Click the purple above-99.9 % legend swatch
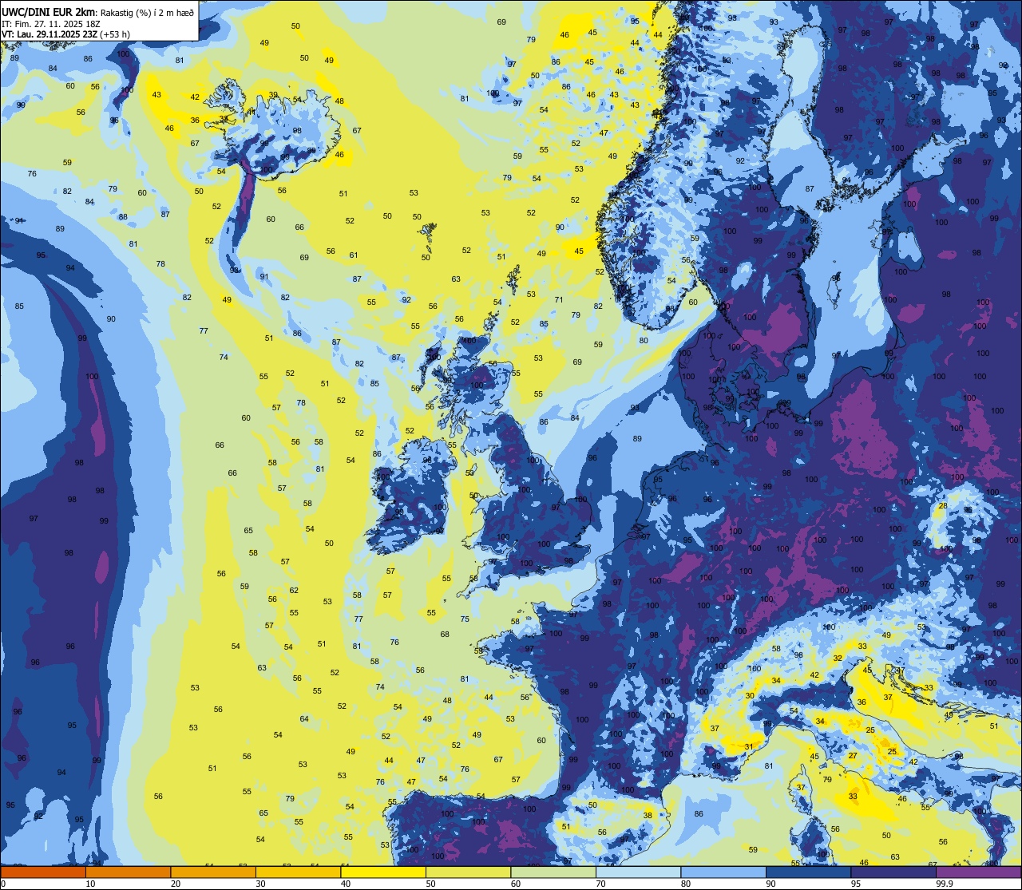1022x890 pixels. click(979, 872)
